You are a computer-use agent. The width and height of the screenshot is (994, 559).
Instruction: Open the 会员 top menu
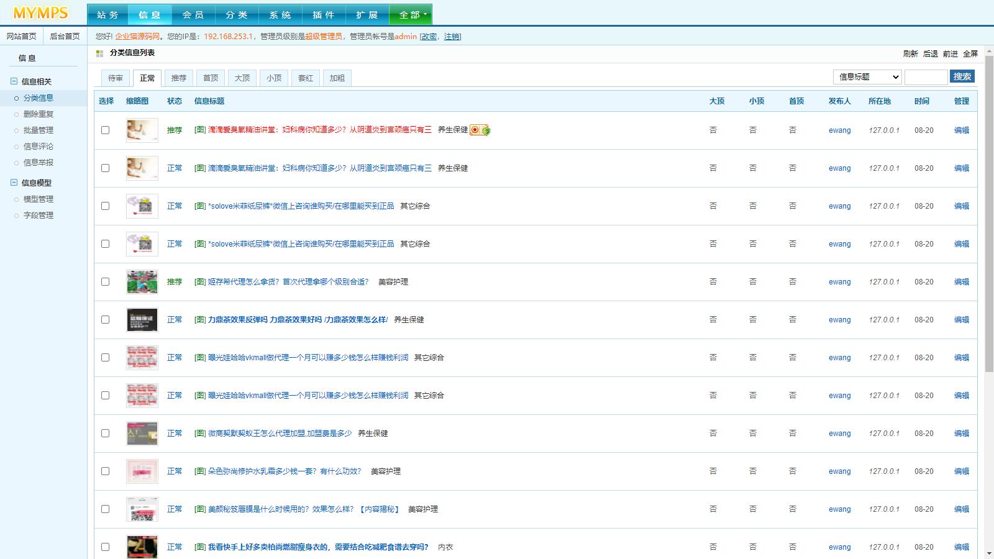193,15
